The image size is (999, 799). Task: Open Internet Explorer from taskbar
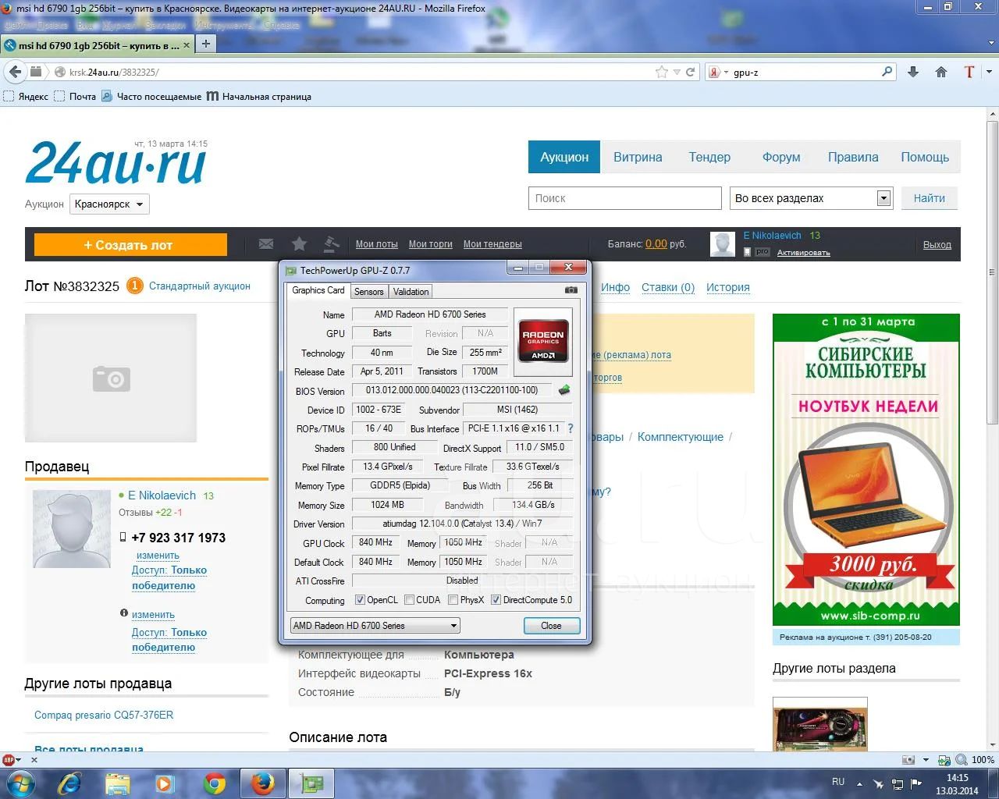(x=69, y=783)
